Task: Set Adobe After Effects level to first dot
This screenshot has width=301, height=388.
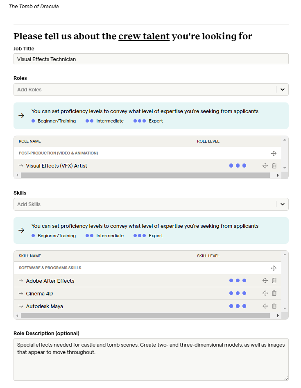Action: [231, 280]
